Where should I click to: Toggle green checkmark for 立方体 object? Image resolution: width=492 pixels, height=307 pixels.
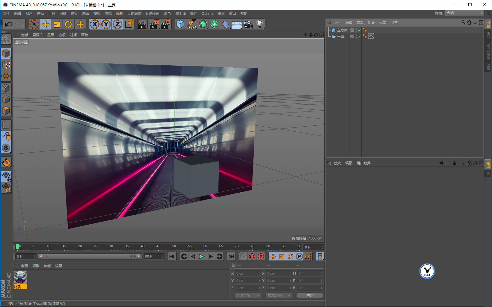[359, 30]
